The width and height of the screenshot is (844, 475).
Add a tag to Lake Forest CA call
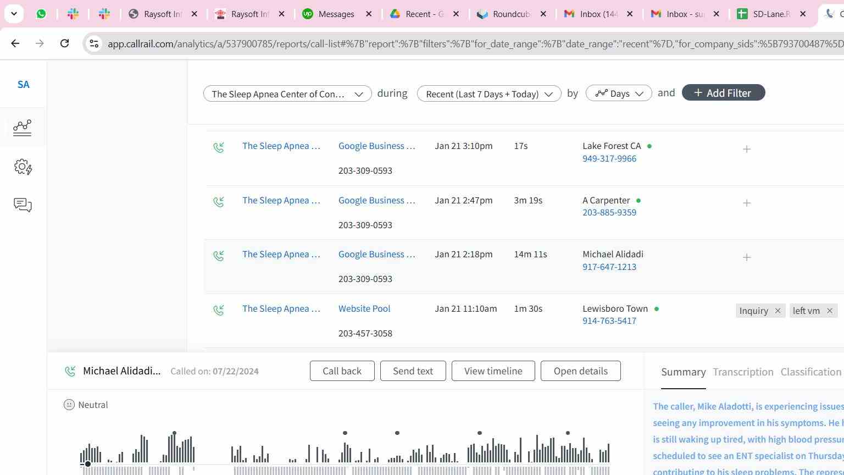point(747,149)
